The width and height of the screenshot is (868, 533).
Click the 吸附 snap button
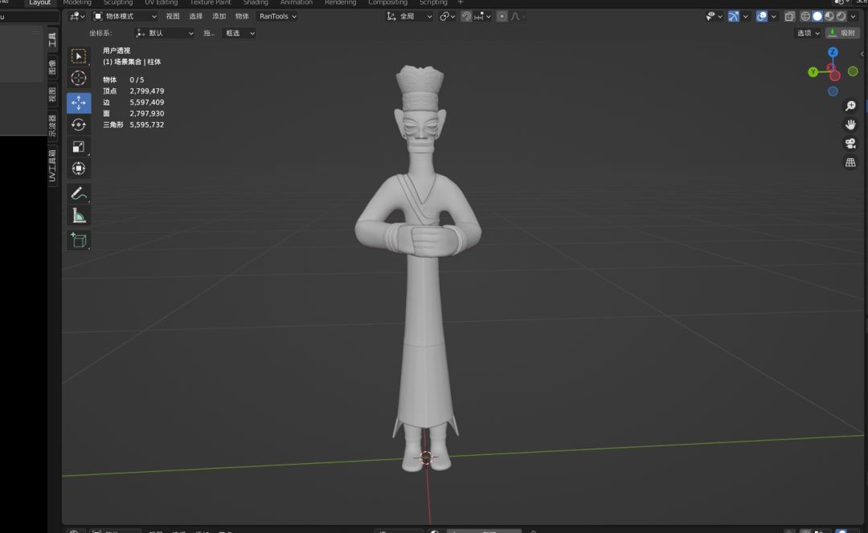coord(842,33)
